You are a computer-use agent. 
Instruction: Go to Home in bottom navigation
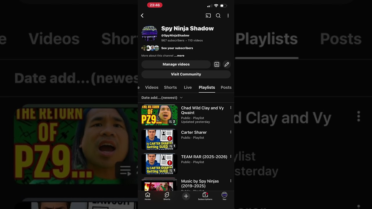pos(148,197)
